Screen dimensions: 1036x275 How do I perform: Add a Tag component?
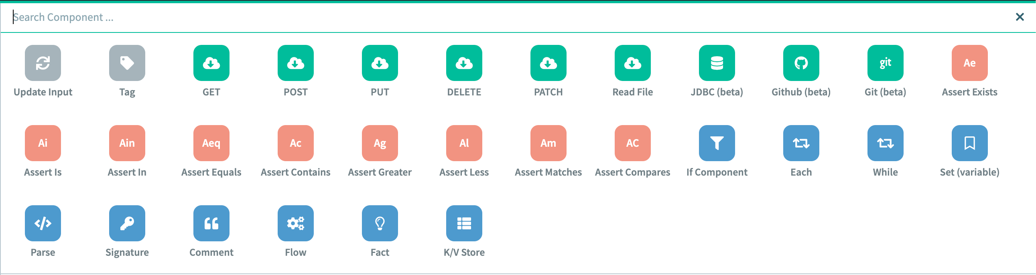tap(127, 63)
